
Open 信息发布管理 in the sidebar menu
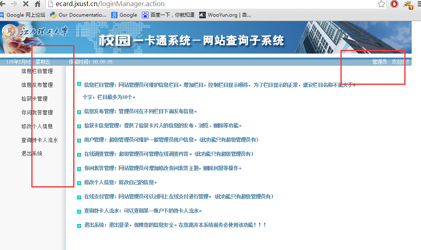pos(37,85)
